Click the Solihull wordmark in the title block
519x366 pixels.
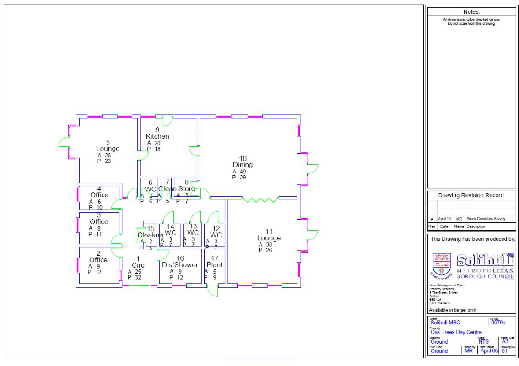[485, 261]
